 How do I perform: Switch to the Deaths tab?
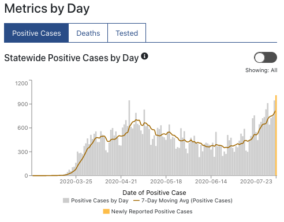[x=88, y=33]
